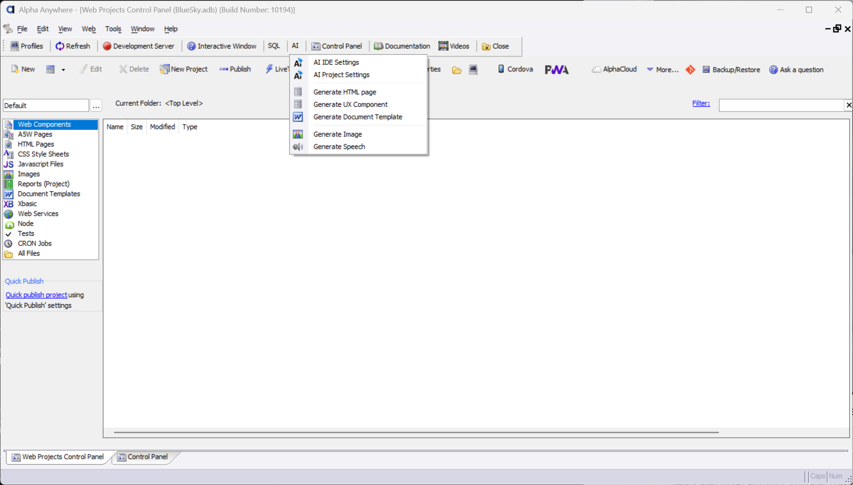Open the Interactive Window
Viewport: 853px width, 485px height.
(222, 46)
